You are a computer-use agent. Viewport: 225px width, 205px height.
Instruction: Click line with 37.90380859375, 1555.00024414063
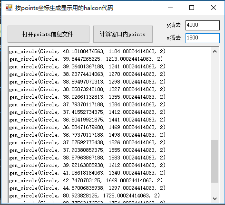tap(87, 150)
